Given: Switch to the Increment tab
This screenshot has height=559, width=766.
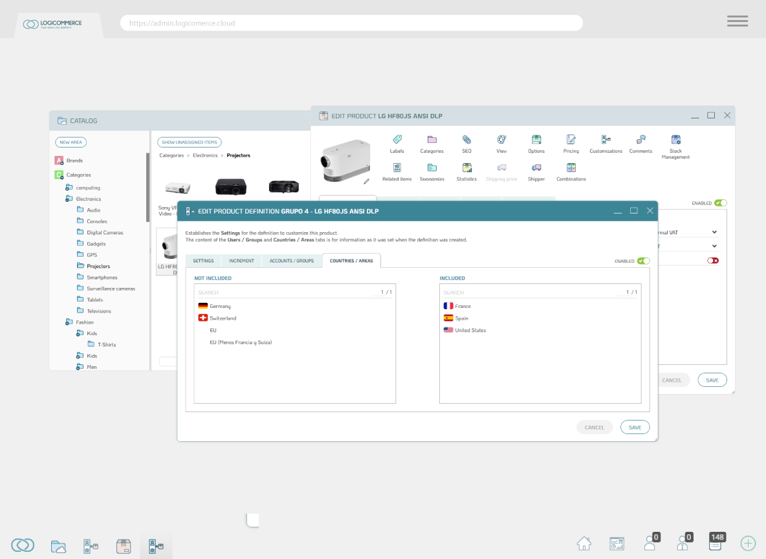Looking at the screenshot, I should coord(241,261).
